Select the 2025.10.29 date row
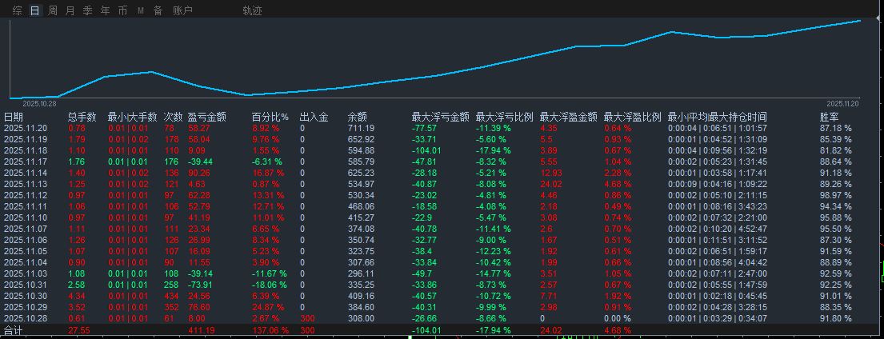Image resolution: width=884 pixels, height=339 pixels. coord(24,307)
